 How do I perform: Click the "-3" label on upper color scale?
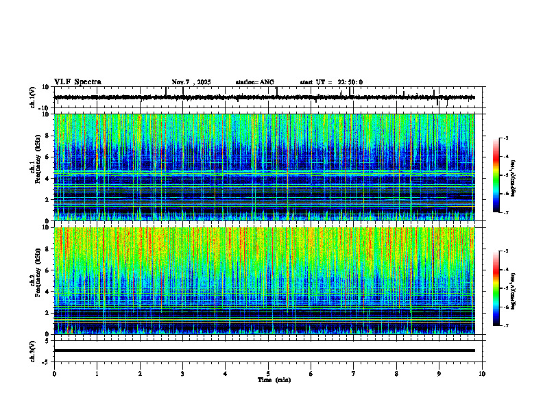(x=506, y=138)
